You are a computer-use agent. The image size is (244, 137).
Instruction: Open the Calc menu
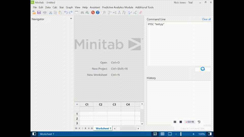pyautogui.click(x=55, y=7)
